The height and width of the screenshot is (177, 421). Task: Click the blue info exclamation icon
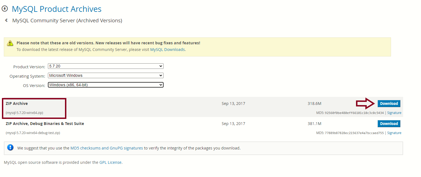click(x=10, y=148)
